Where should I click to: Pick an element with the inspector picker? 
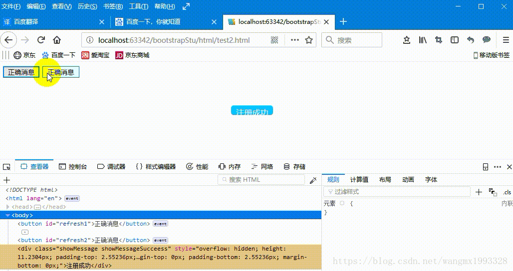[x=6, y=167]
